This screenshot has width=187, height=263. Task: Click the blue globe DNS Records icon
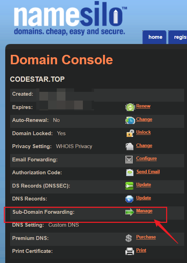point(129,199)
